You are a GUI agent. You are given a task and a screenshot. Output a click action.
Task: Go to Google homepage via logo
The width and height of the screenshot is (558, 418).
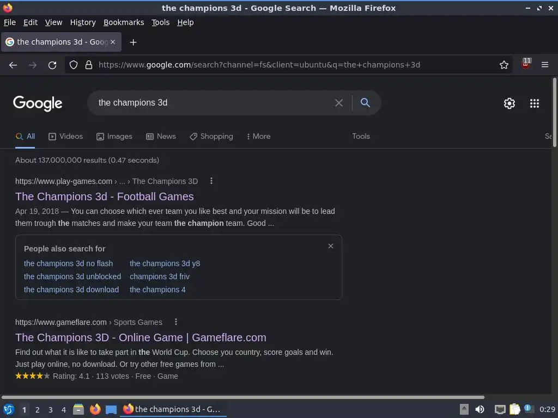(38, 103)
